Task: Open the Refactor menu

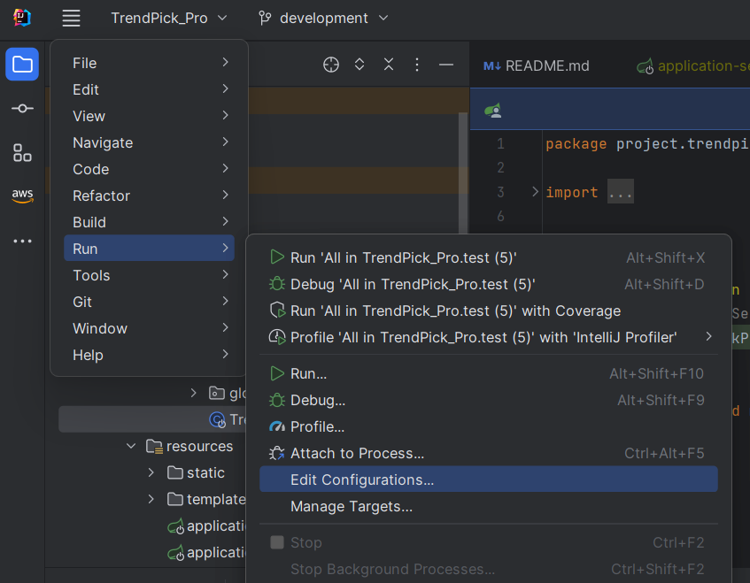Action: click(x=149, y=196)
